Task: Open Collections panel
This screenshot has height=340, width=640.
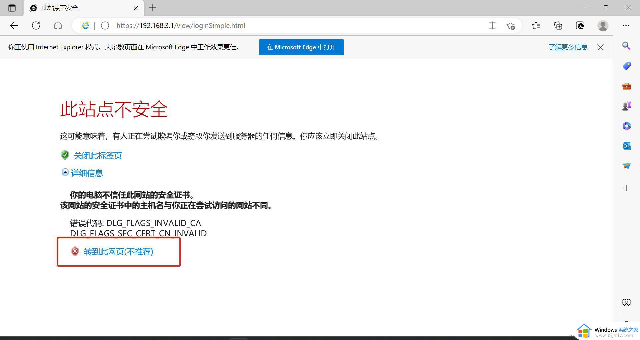Action: (558, 26)
